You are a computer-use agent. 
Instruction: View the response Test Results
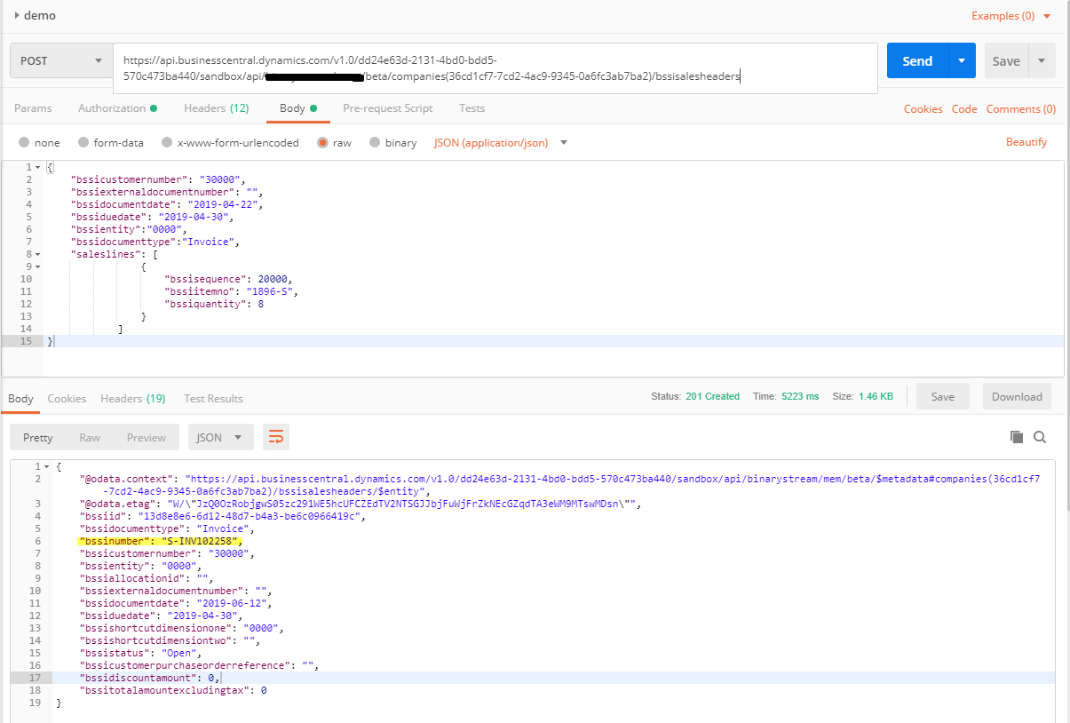pyautogui.click(x=213, y=398)
